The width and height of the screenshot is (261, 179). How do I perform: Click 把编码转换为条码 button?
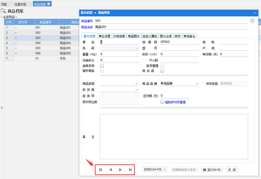pos(184,170)
